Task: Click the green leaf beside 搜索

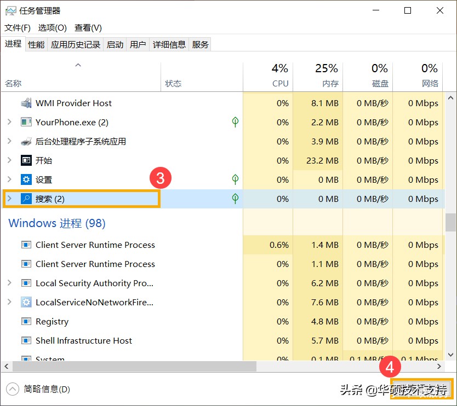Action: tap(235, 198)
